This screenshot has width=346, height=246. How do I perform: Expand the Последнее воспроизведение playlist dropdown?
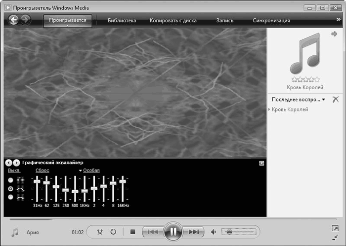pos(323,100)
